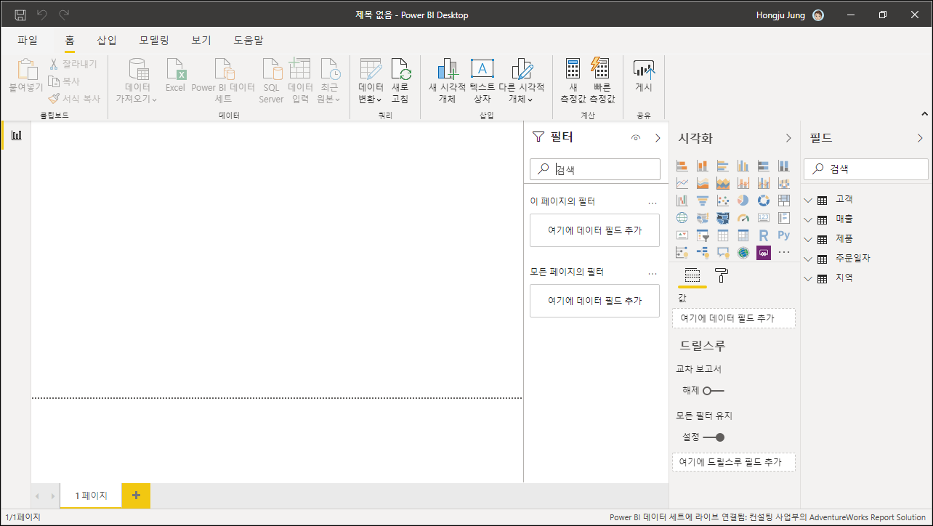933x526 pixels.
Task: Switch to the 홈 ribbon tab
Action: coord(70,41)
